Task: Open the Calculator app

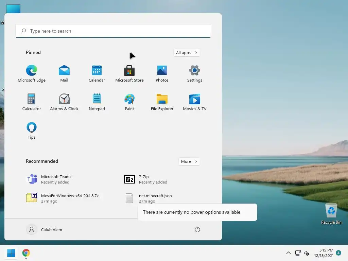Action: pos(32,102)
